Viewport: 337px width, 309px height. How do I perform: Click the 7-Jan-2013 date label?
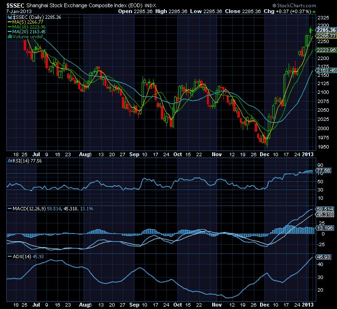click(x=19, y=12)
